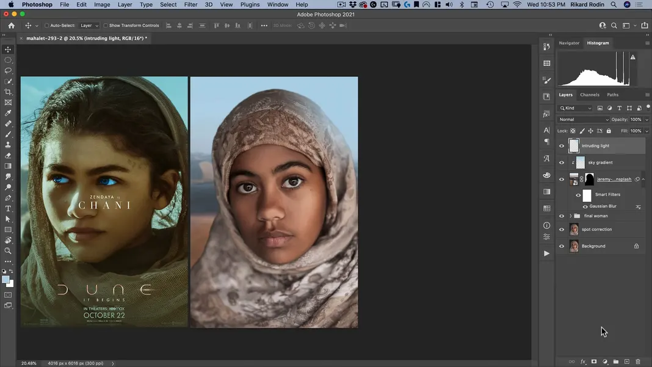This screenshot has height=367, width=652.
Task: Open the Opacity value dropdown arrow
Action: click(x=647, y=120)
